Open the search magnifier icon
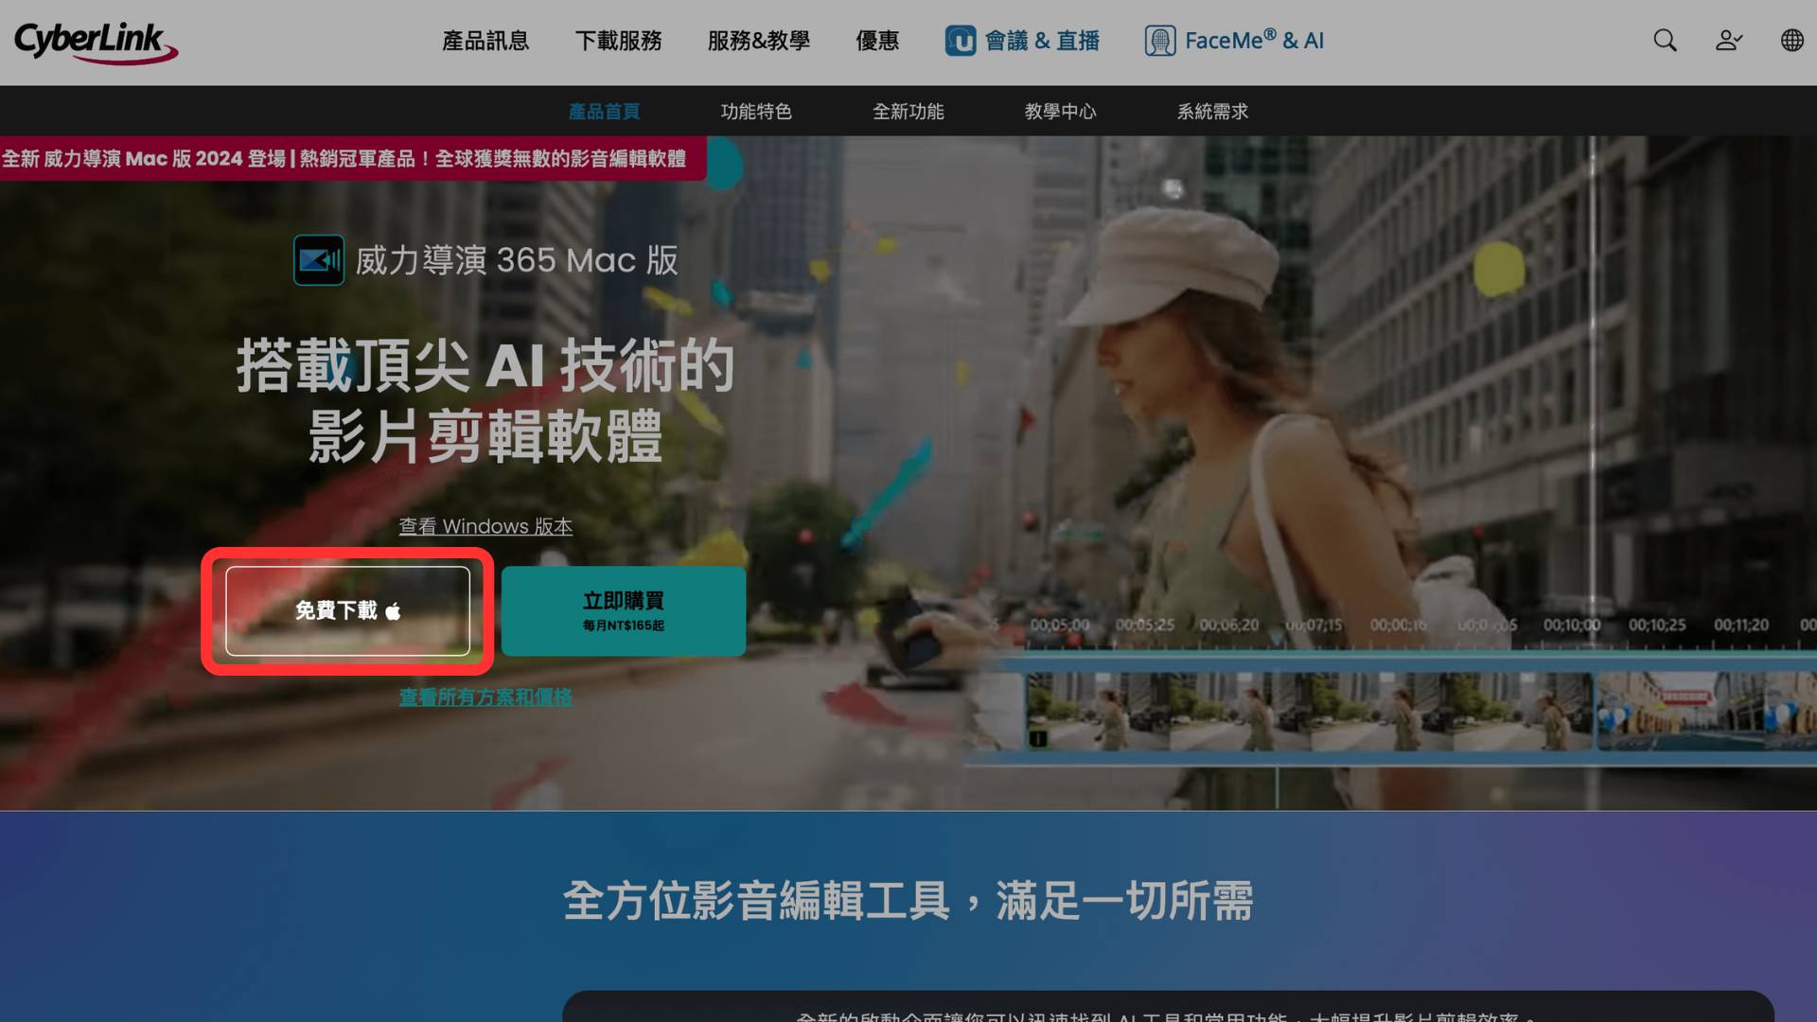Viewport: 1817px width, 1022px height. tap(1665, 41)
